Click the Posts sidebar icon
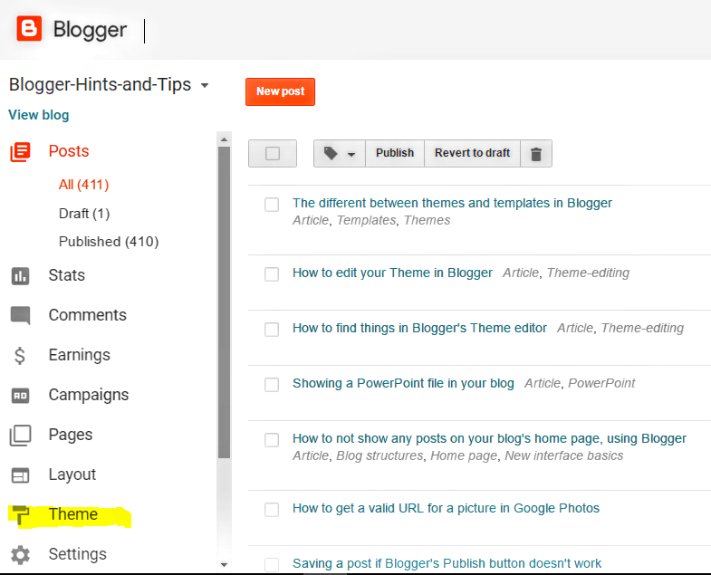The width and height of the screenshot is (711, 575). click(21, 151)
